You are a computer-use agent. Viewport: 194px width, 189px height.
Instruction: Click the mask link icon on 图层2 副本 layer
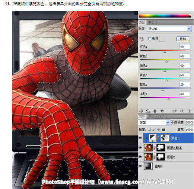click(155, 148)
